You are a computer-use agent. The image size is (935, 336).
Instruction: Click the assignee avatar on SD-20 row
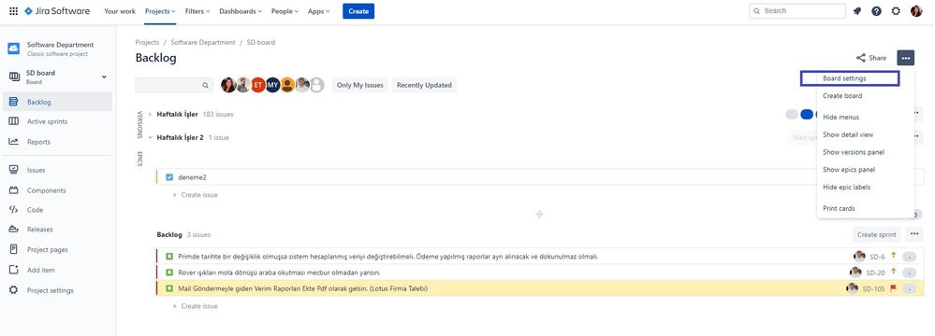[x=855, y=273]
